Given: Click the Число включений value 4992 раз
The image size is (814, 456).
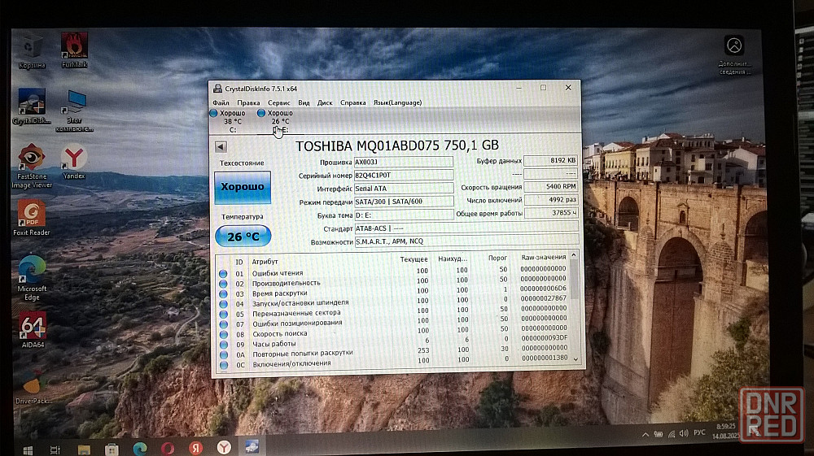Looking at the screenshot, I should click(551, 199).
